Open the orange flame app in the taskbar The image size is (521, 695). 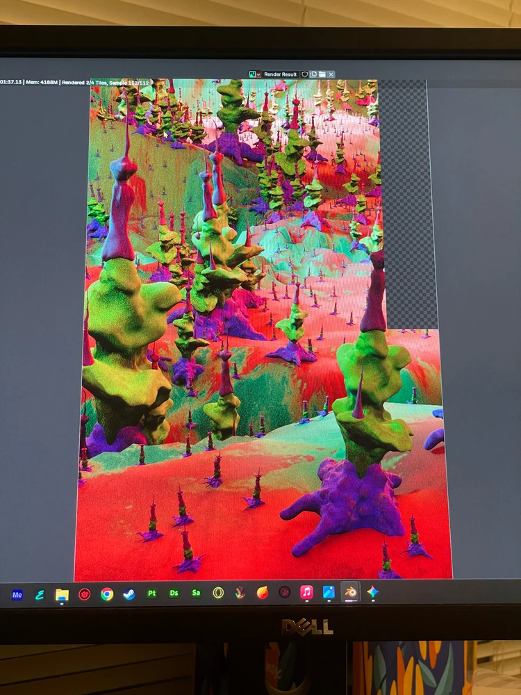coord(263,593)
